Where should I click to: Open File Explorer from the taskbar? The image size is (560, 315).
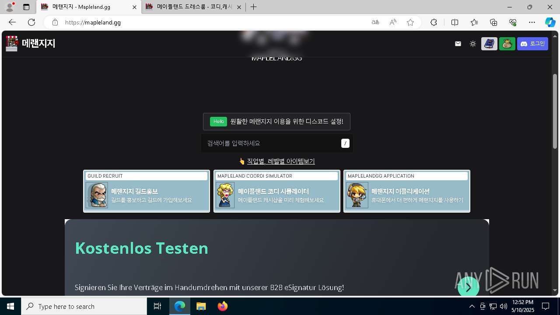(201, 306)
